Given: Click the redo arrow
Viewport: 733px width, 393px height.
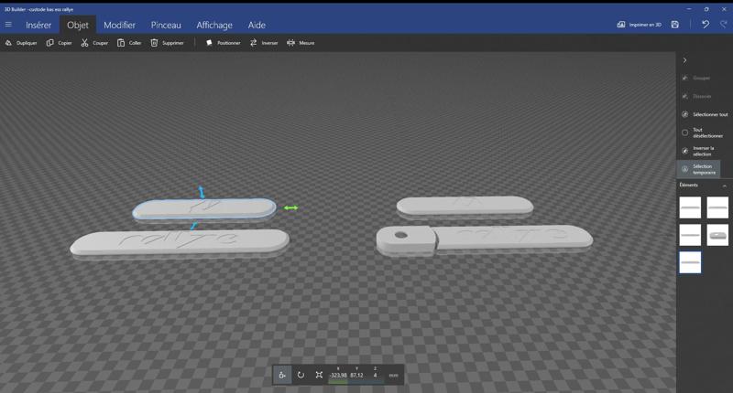Looking at the screenshot, I should 724,25.
